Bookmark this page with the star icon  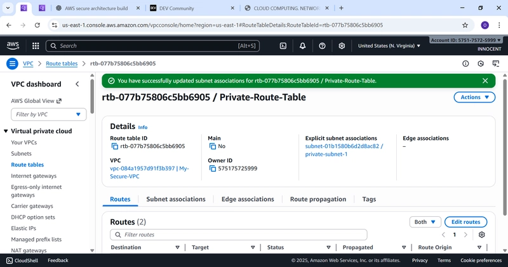tap(465, 25)
